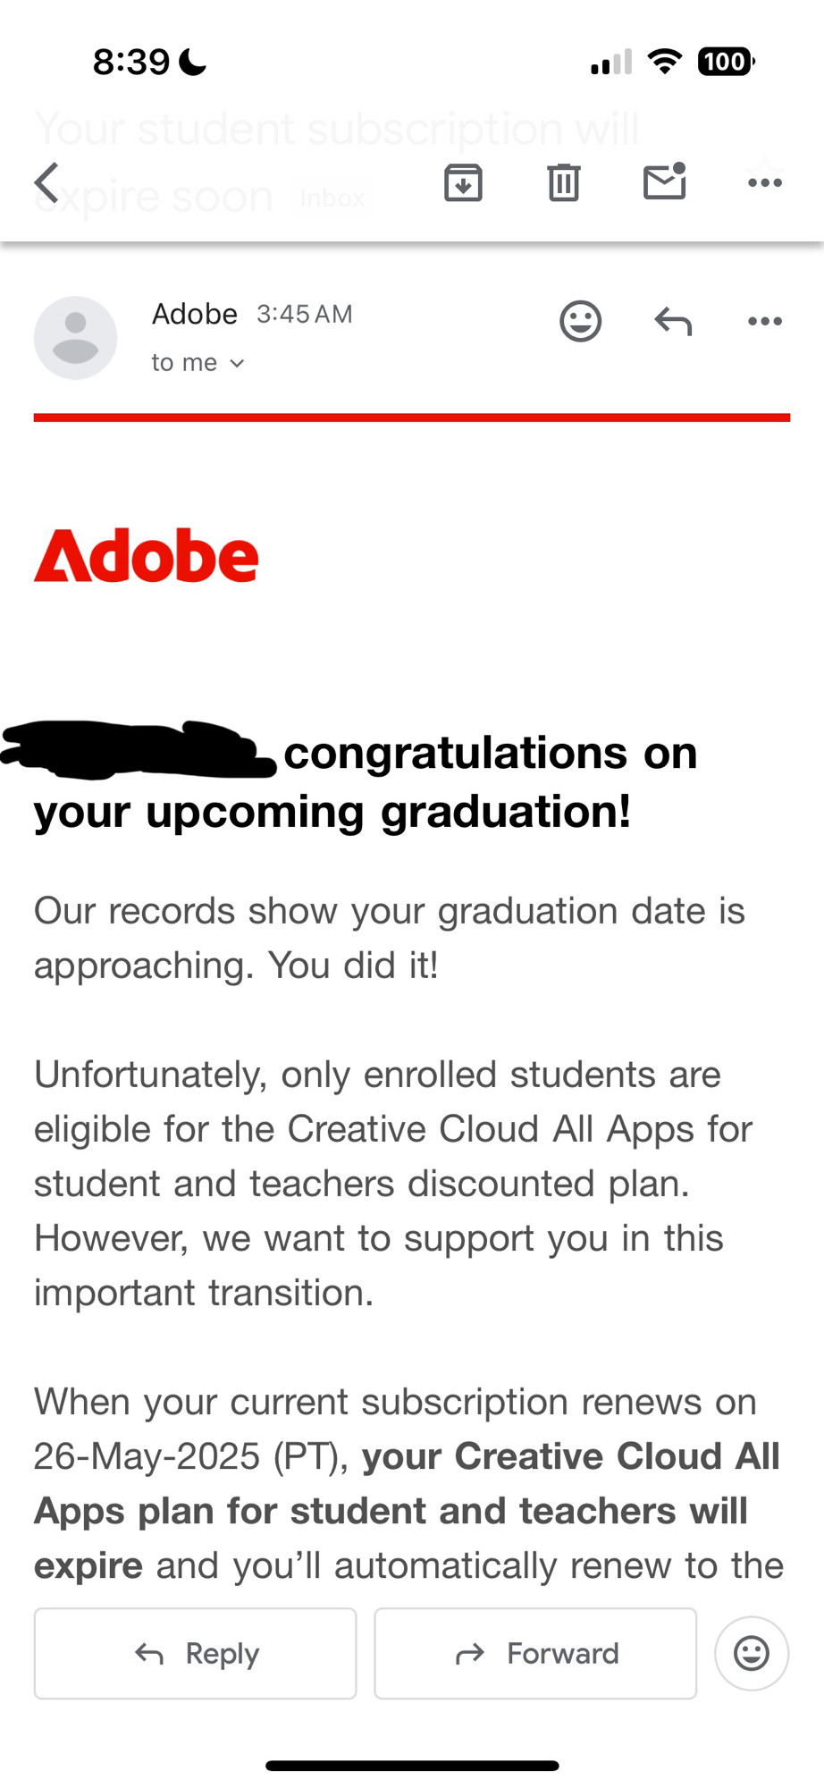Archive this email with the archive icon
Screen dimensions: 824x1788
(463, 183)
